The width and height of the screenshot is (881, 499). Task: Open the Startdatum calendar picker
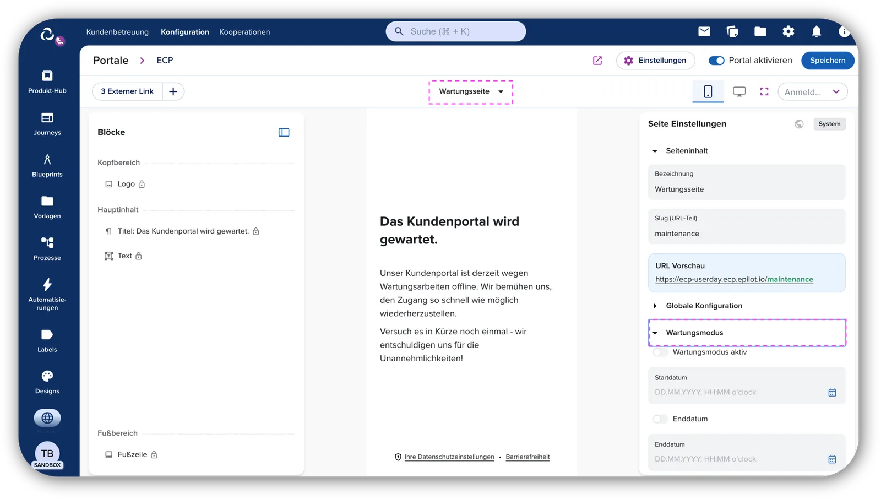tap(832, 393)
